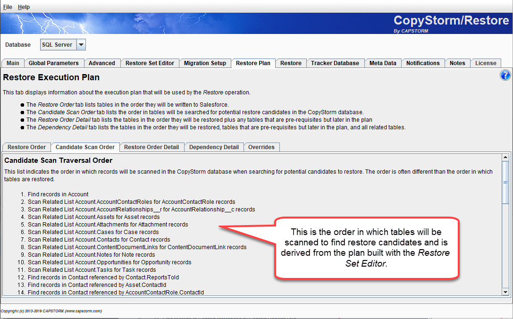Switch to the Dependency Detail sub-tab
The height and width of the screenshot is (319, 513).
214,147
